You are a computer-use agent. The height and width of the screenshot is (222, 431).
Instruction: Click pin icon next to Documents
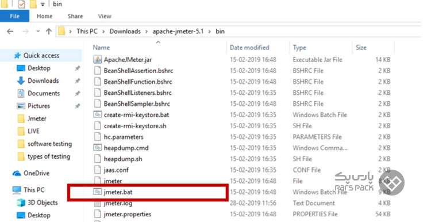click(78, 94)
